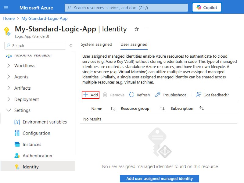Click the Logic App key icon by title

coord(7,31)
